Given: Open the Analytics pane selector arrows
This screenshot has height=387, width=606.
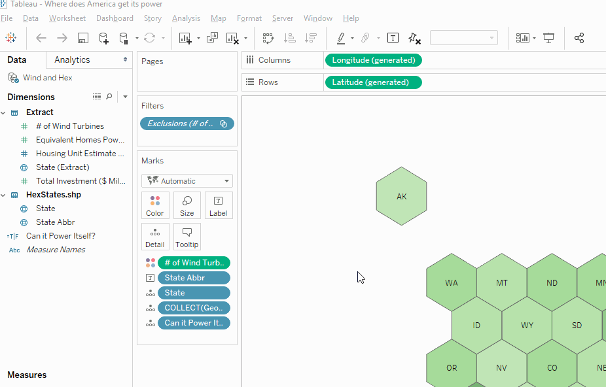Looking at the screenshot, I should [125, 59].
